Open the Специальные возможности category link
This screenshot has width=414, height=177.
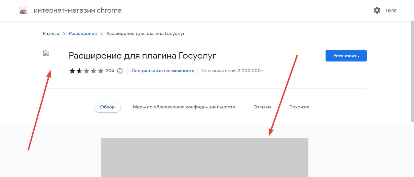pyautogui.click(x=163, y=71)
